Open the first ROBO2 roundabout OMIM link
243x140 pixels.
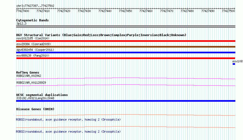pos(68,120)
